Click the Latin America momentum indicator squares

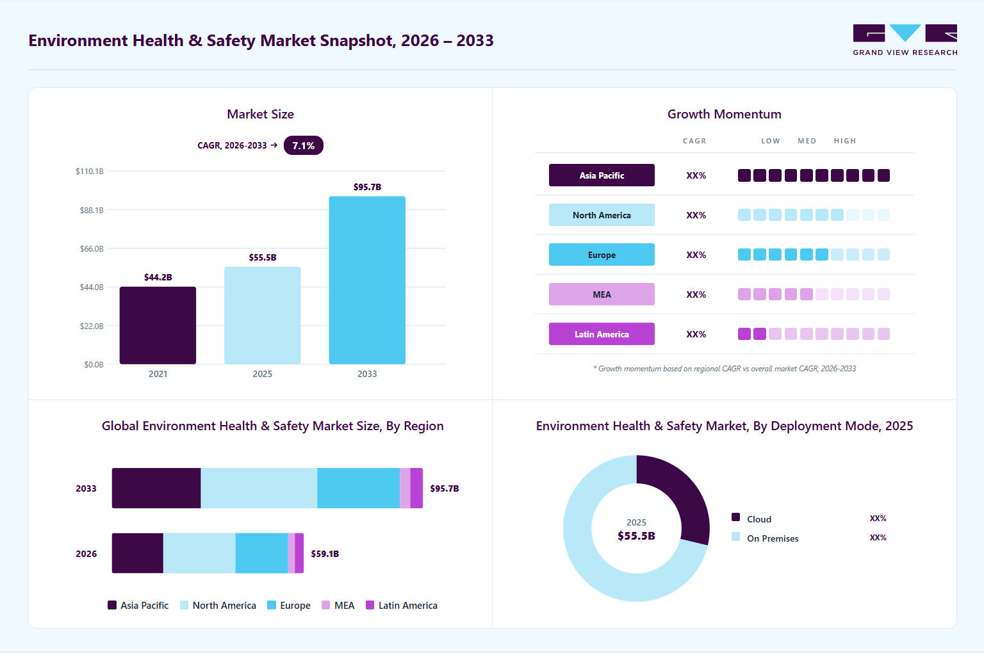point(814,334)
